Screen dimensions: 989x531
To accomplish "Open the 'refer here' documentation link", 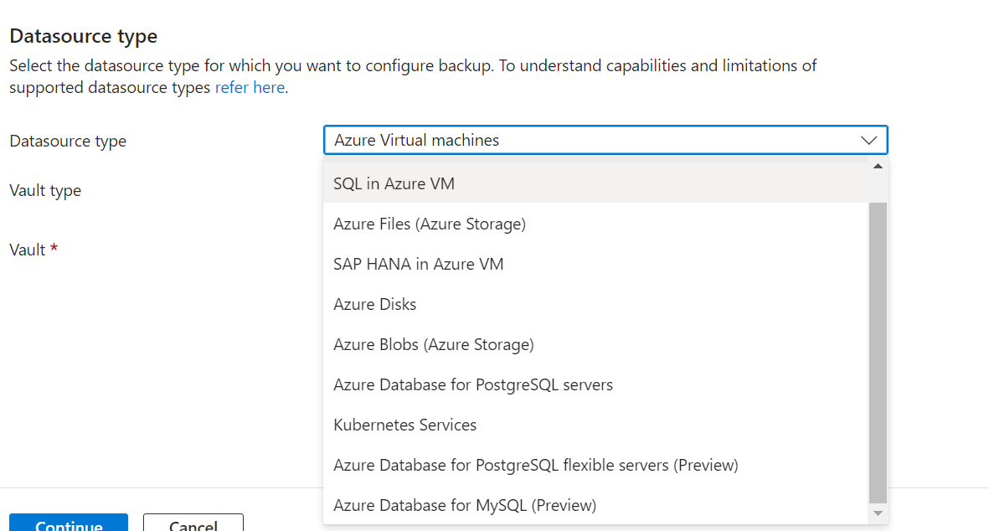I will 250,87.
